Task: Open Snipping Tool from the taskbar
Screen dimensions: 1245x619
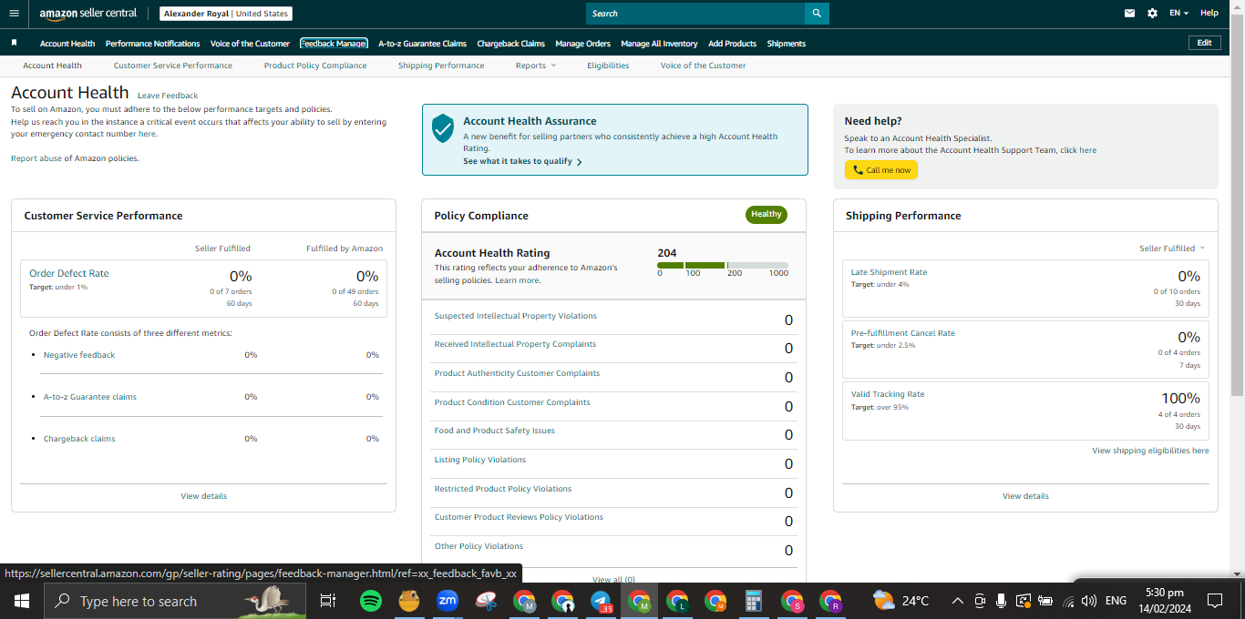Action: (486, 601)
